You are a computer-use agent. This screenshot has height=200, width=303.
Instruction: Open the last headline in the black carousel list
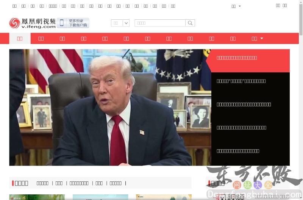point(238,151)
